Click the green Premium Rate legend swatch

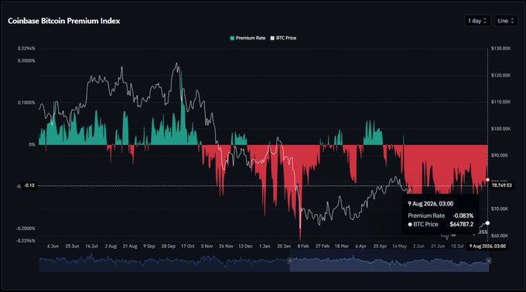(232, 38)
